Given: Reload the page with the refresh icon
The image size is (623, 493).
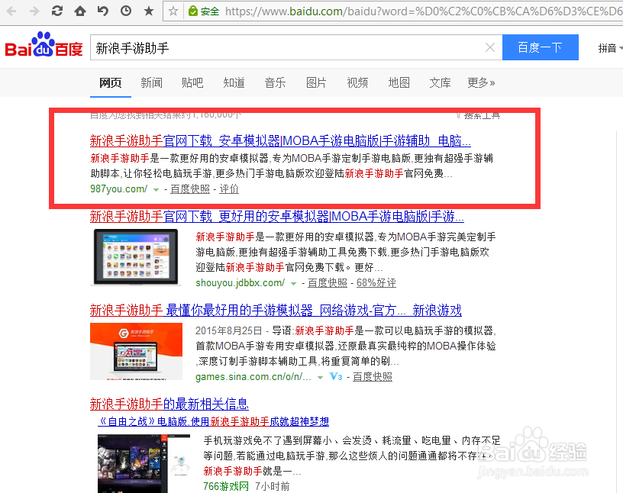Looking at the screenshot, I should [x=57, y=11].
